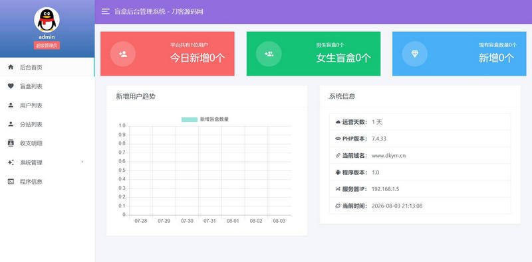Click the 新增0个 text on blue card

[x=496, y=58]
